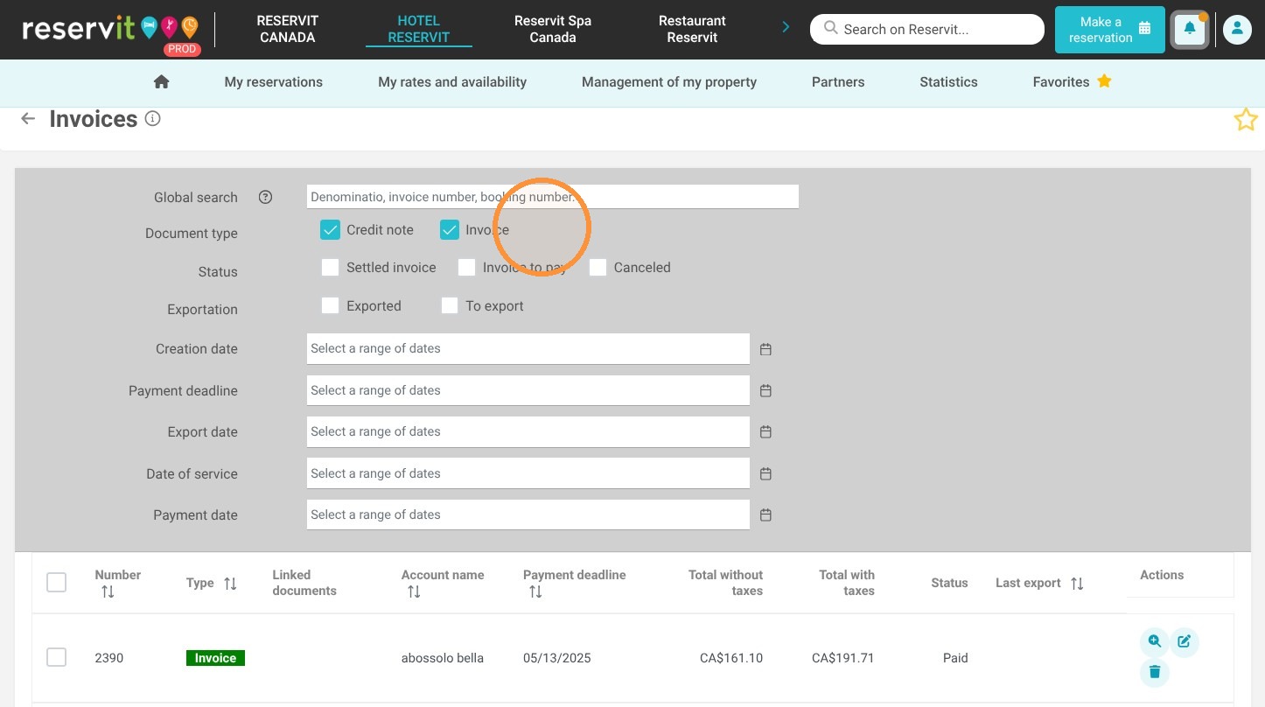
Task: Uncheck the Credit note document type
Action: coord(330,230)
